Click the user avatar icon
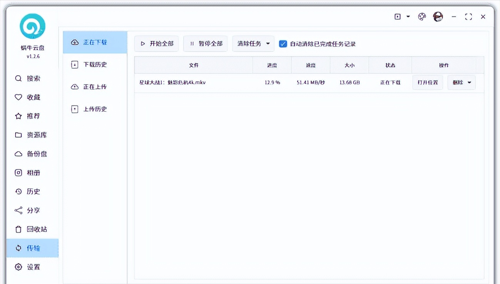The height and width of the screenshot is (284, 500). click(x=438, y=17)
